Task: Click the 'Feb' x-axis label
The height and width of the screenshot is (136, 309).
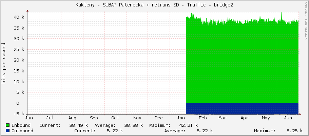Action: (x=202, y=118)
